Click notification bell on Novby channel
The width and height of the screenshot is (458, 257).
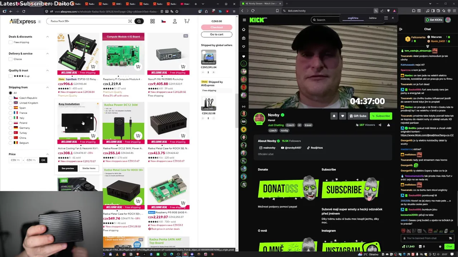[334, 116]
